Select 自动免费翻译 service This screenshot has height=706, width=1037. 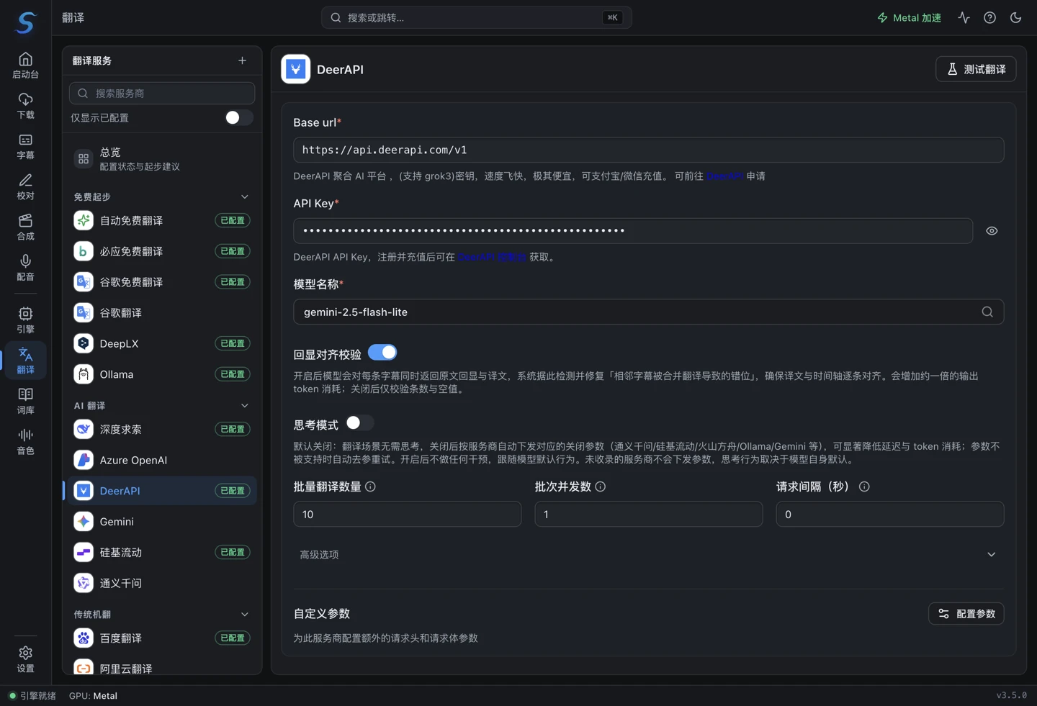[162, 220]
